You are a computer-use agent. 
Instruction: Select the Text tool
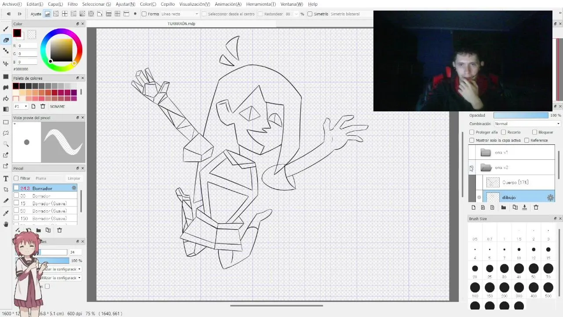click(x=6, y=179)
